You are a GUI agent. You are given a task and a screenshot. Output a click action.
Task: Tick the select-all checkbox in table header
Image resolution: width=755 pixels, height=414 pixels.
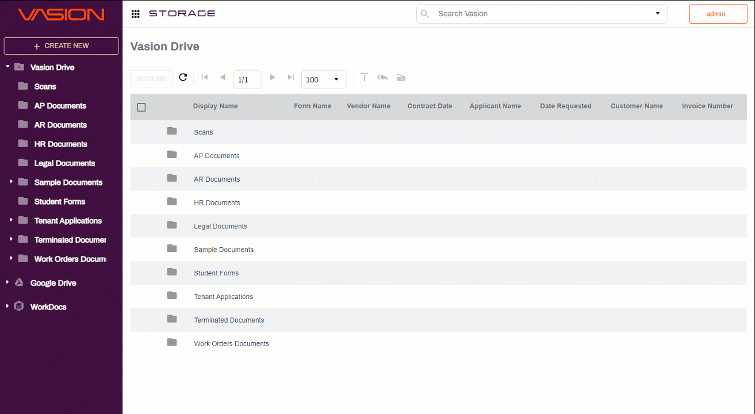[141, 107]
